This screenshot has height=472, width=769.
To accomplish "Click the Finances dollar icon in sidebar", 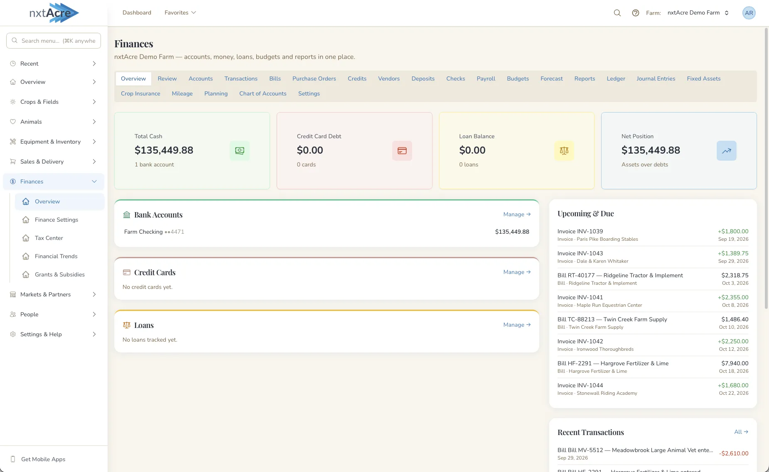I will click(13, 181).
